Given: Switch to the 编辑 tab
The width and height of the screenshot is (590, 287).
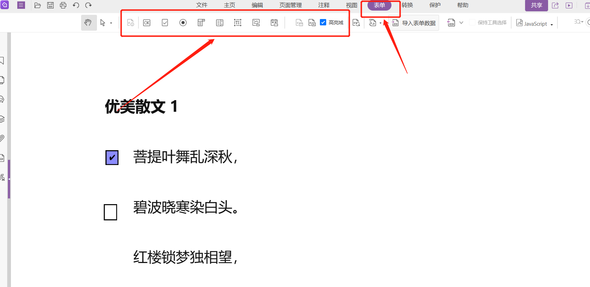Looking at the screenshot, I should click(257, 5).
